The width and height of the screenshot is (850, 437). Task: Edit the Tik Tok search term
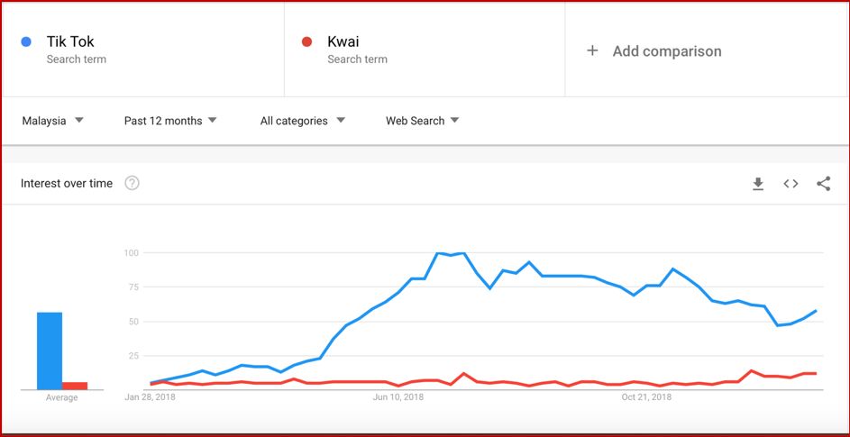tap(70, 41)
